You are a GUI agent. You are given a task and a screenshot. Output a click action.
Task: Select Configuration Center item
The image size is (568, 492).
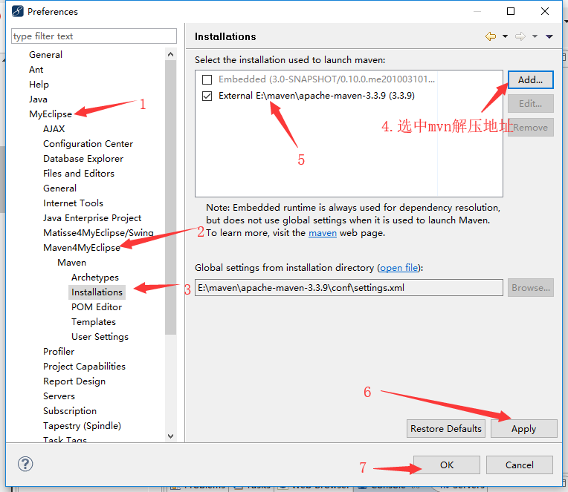pos(88,143)
